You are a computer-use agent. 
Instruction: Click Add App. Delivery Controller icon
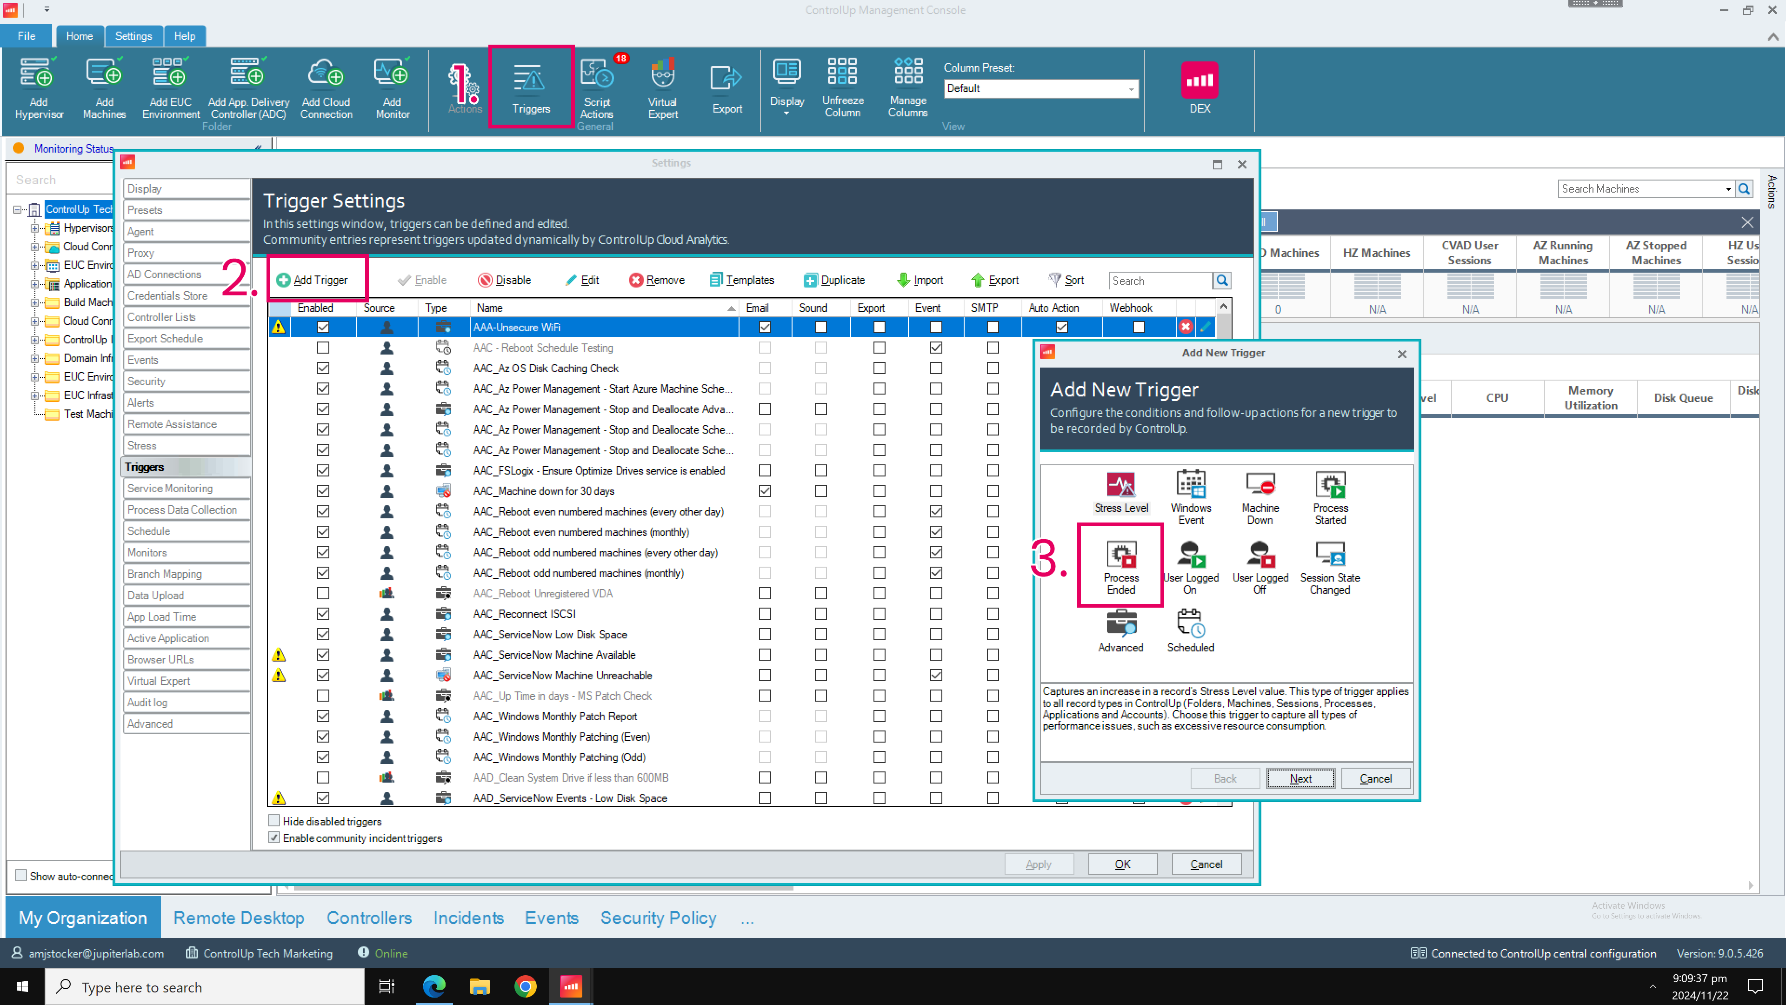click(248, 88)
